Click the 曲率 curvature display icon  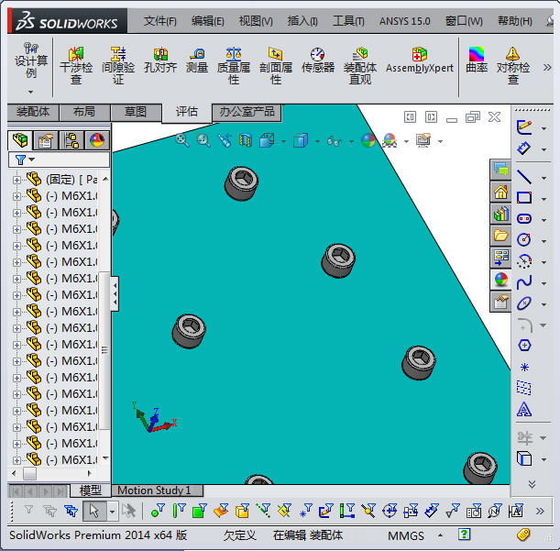(x=477, y=61)
